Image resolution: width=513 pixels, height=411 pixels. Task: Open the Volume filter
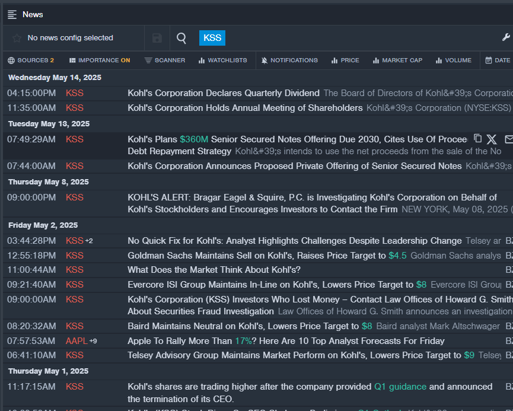click(454, 60)
